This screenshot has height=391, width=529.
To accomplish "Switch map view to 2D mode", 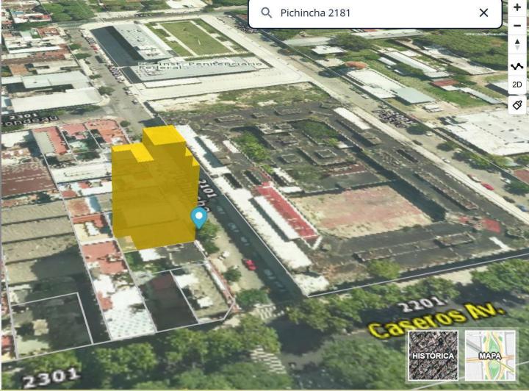I will tap(517, 85).
